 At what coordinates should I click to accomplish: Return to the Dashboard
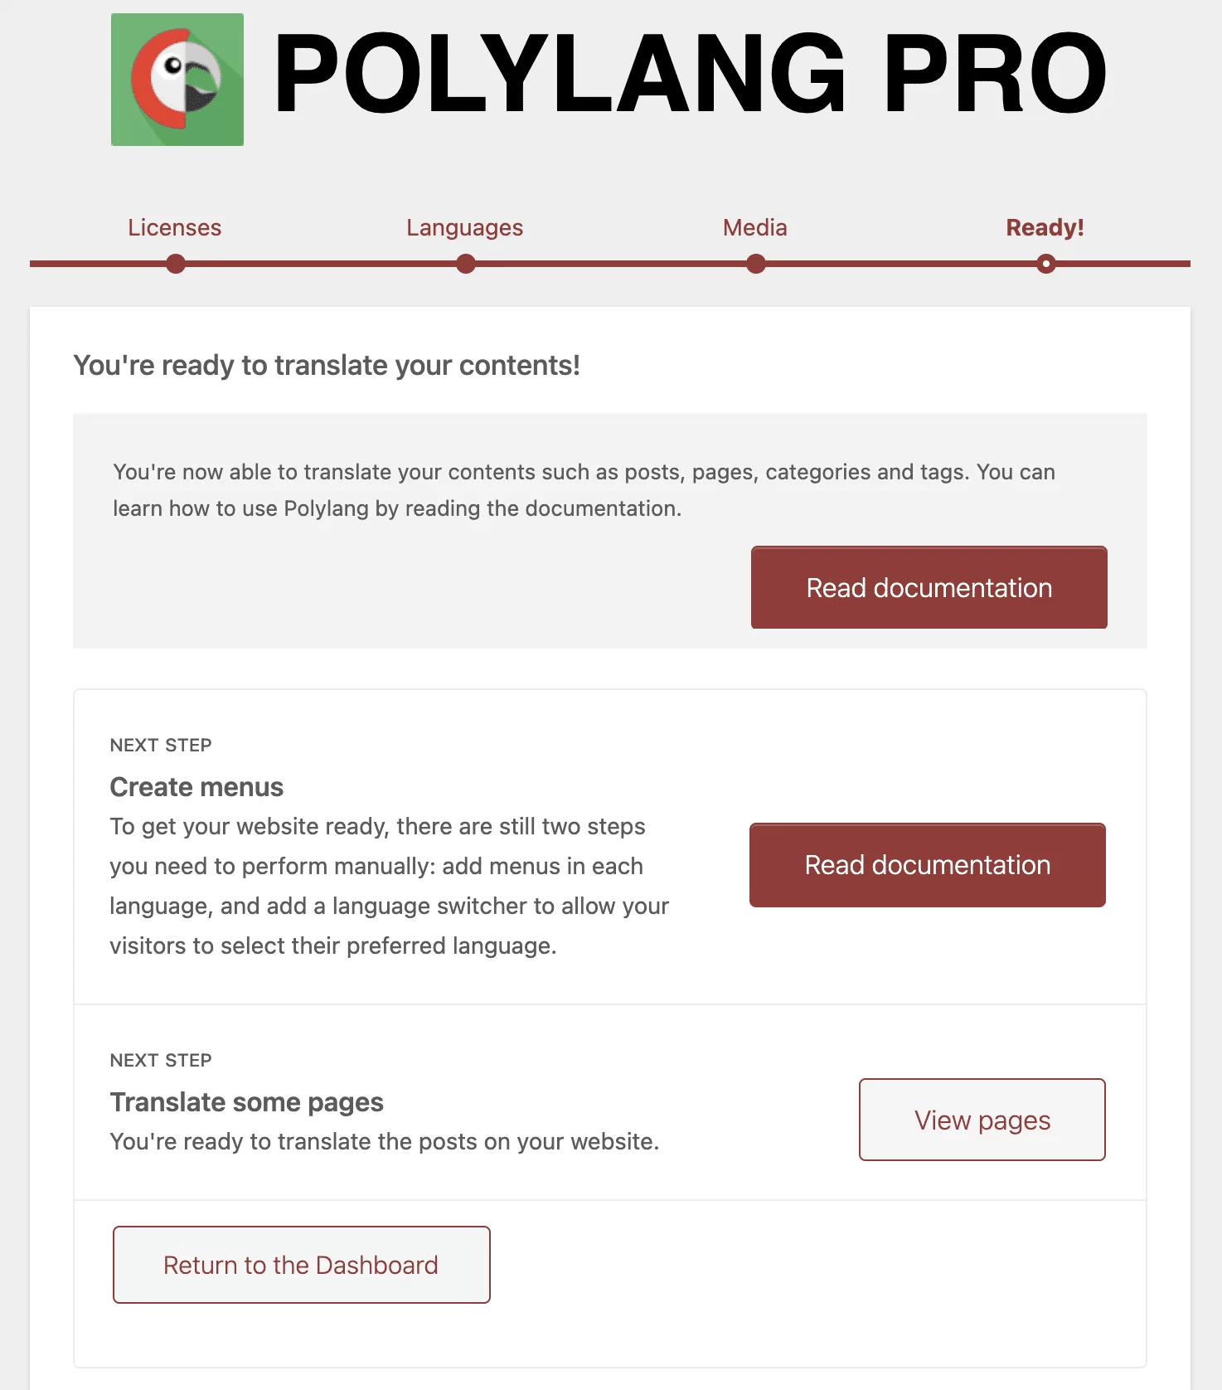301,1265
